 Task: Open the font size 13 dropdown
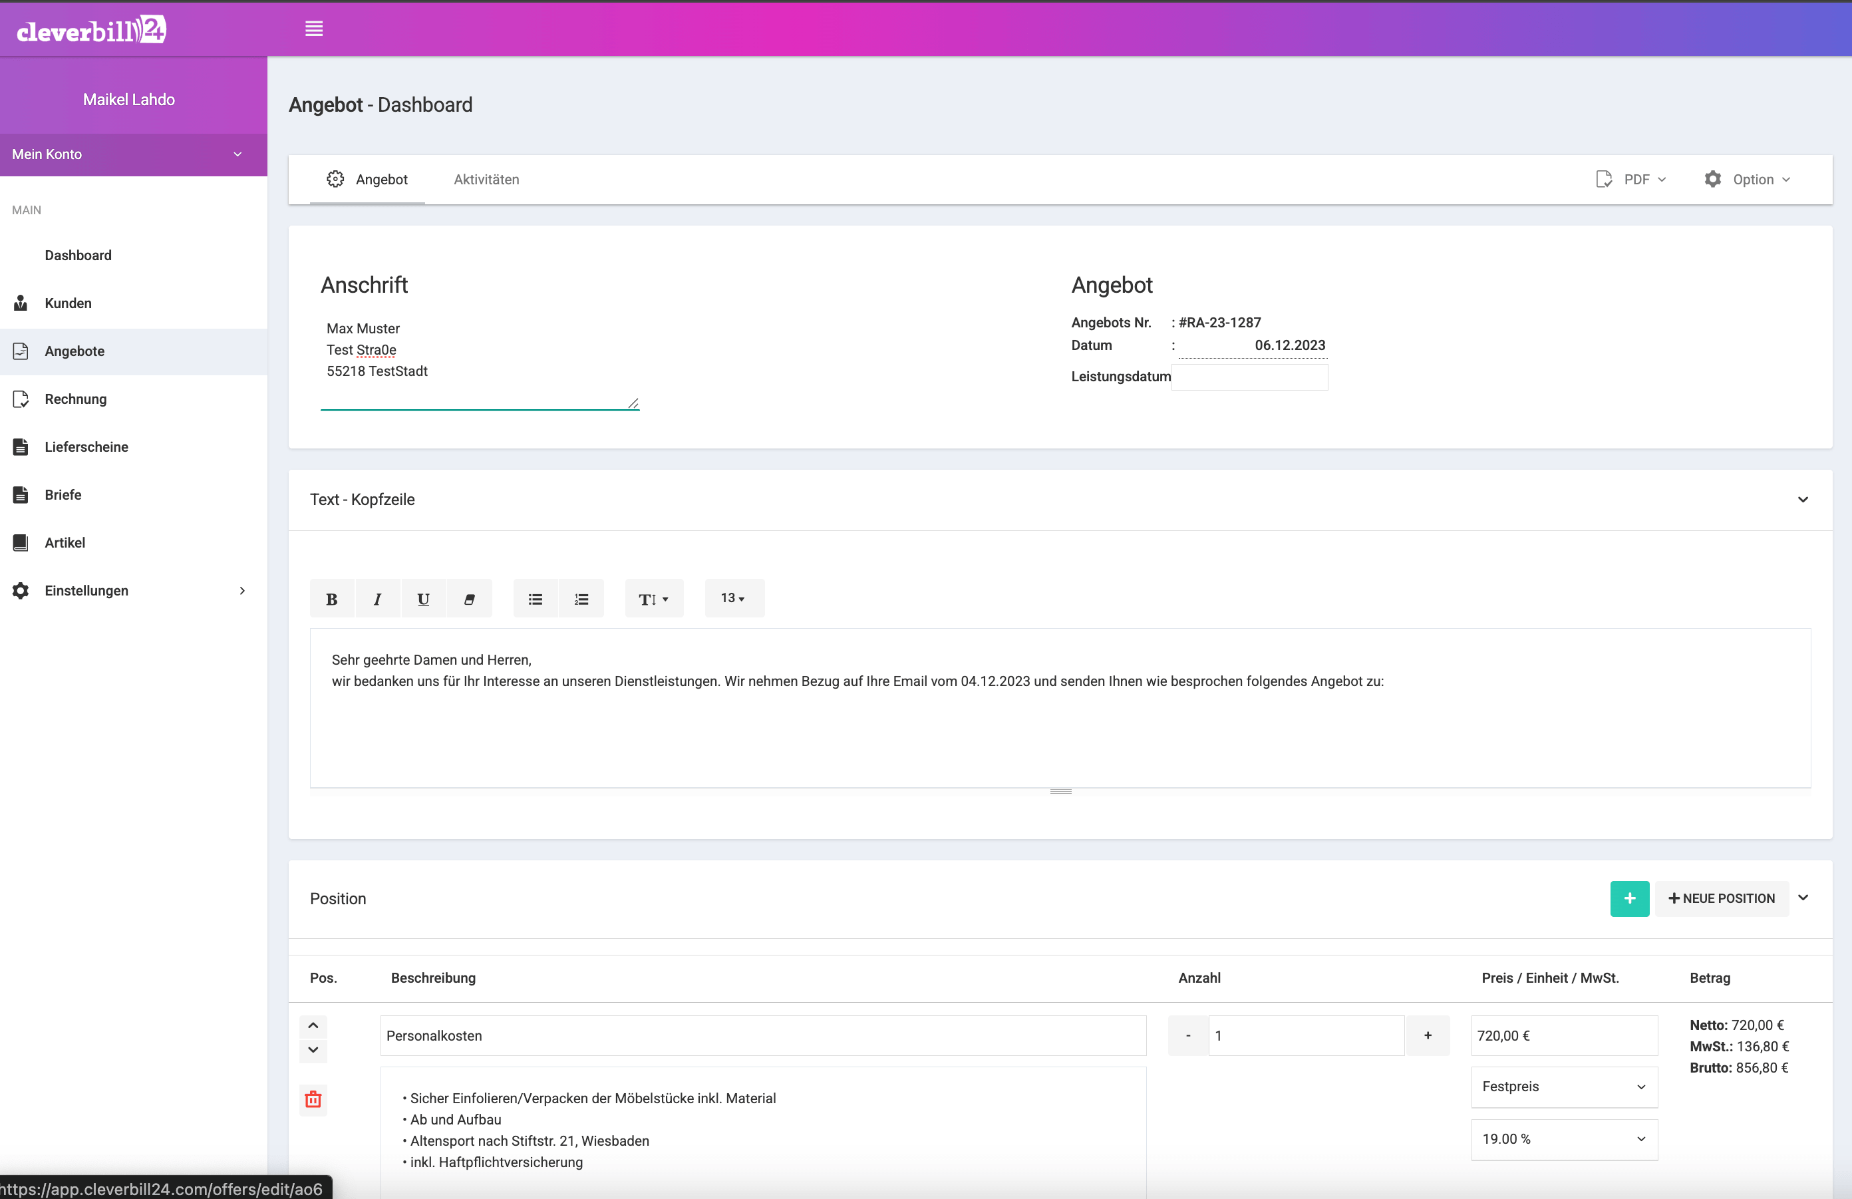pyautogui.click(x=734, y=598)
